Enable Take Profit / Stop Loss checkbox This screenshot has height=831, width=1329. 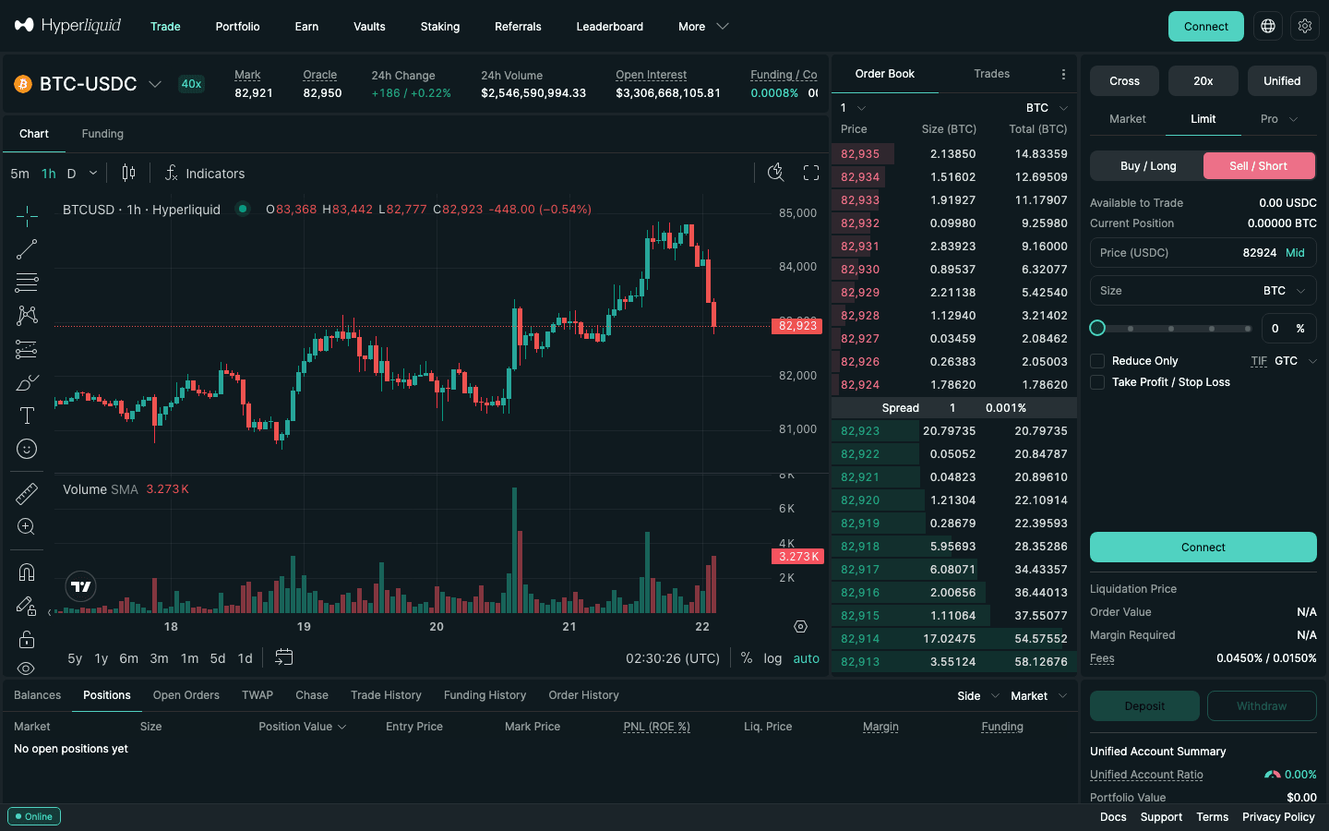(1097, 382)
